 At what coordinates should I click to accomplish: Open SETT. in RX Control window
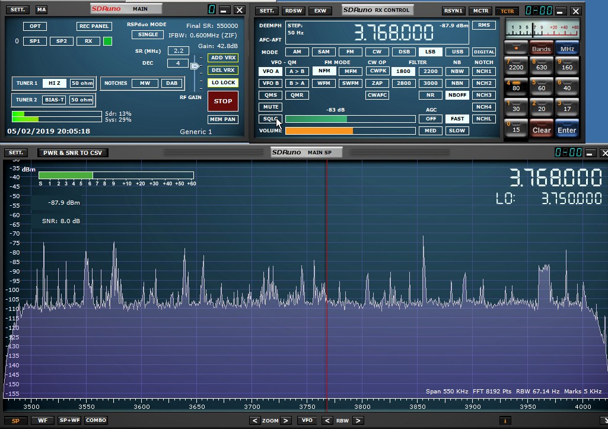[267, 11]
